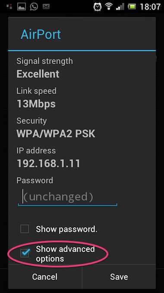
Task: Tap the Excellent signal strength value
Action: [38, 74]
